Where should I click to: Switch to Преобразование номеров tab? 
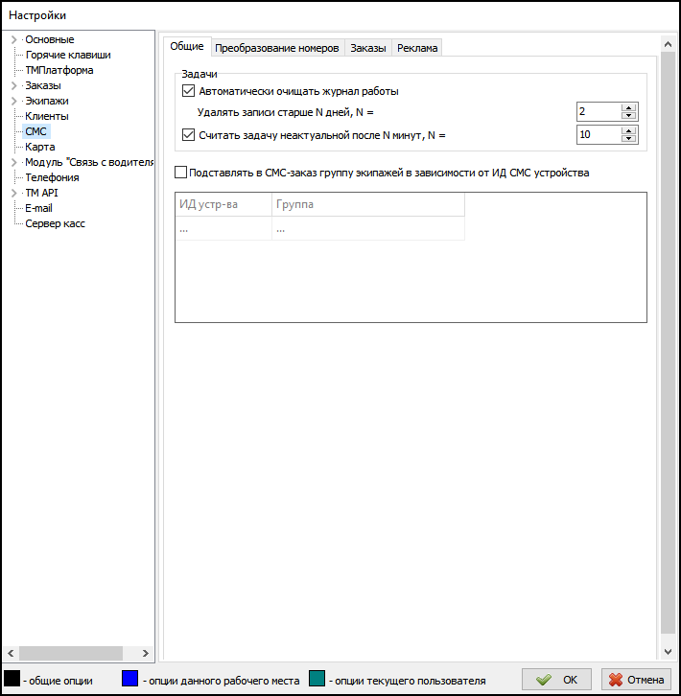[x=276, y=48]
